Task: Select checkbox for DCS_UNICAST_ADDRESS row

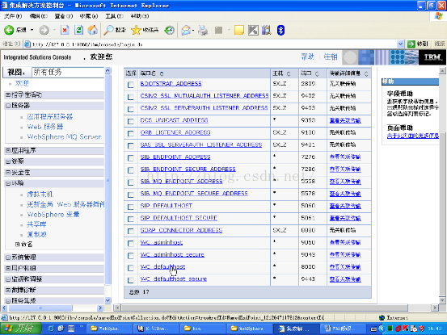Action: (131, 121)
